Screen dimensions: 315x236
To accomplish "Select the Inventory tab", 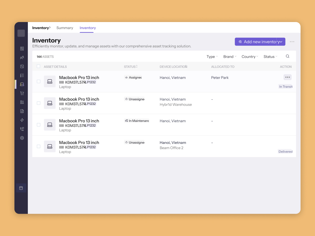I will tap(88, 28).
